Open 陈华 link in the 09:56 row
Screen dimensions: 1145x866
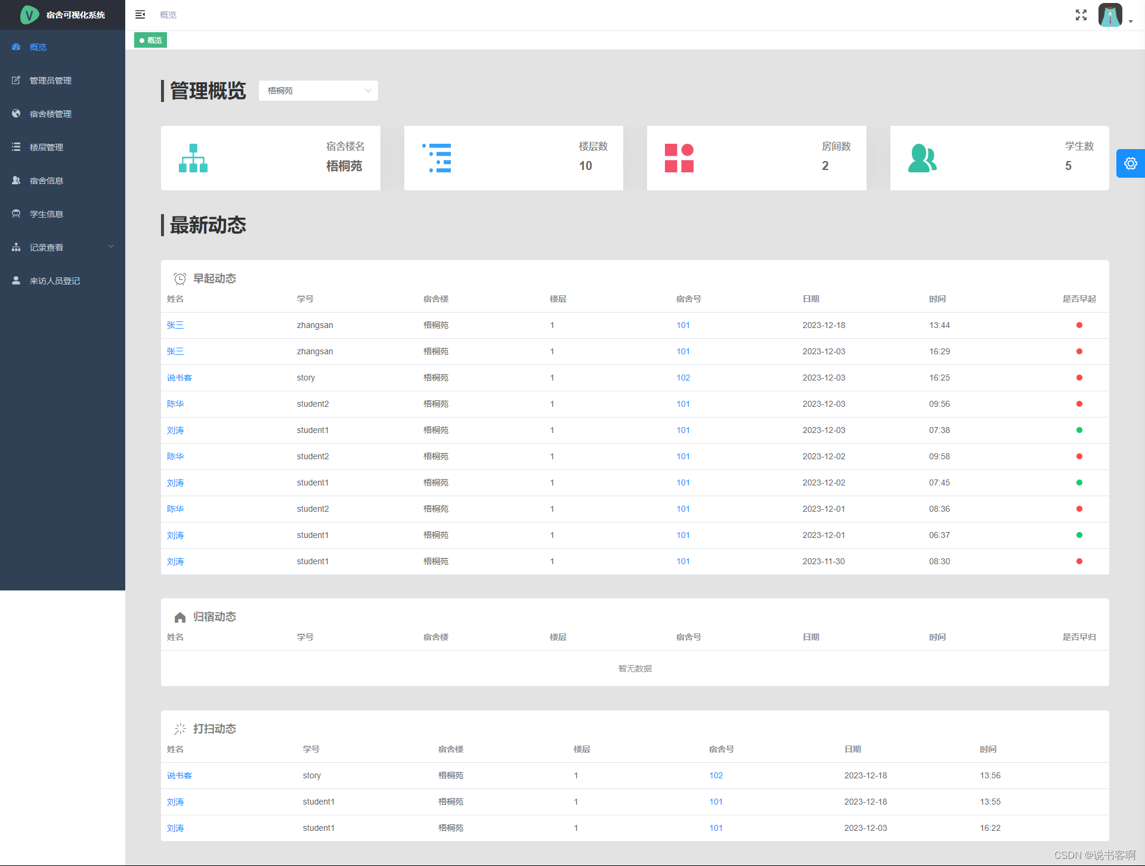click(x=175, y=404)
